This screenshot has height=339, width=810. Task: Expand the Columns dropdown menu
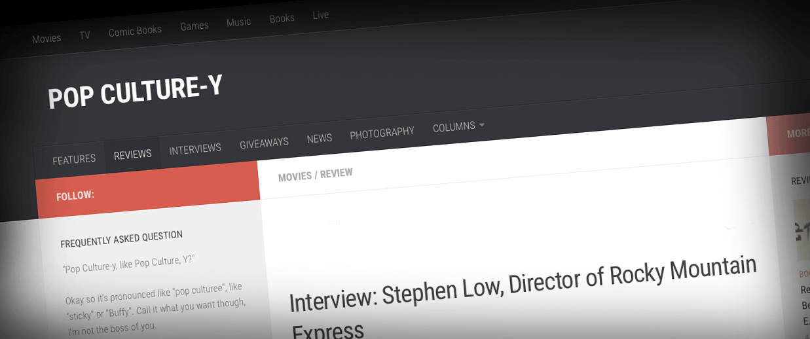(x=458, y=126)
